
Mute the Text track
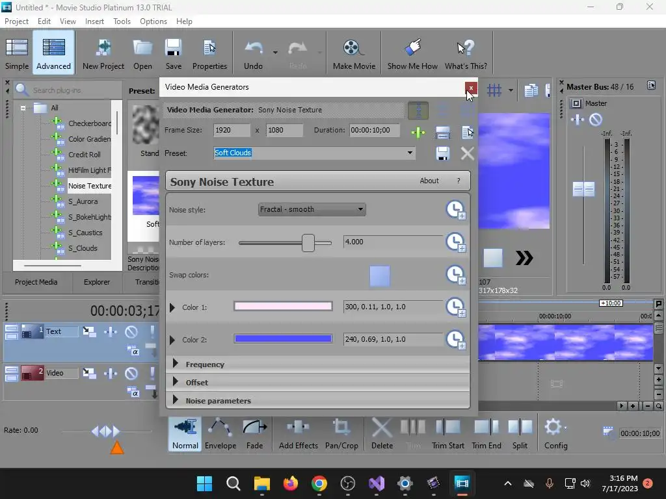[x=131, y=331]
